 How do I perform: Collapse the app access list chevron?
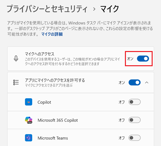pos(147,83)
